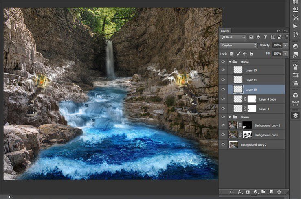Expand the Ocean group folder
This screenshot has width=301, height=199.
point(229,117)
